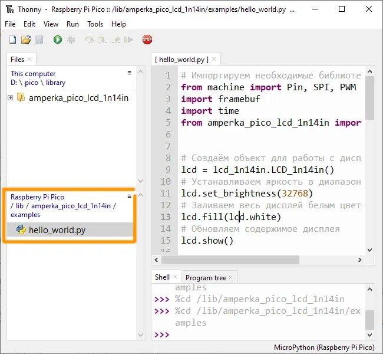The image size is (383, 354).
Task: Start debugging with the bug icon
Action: (71, 40)
